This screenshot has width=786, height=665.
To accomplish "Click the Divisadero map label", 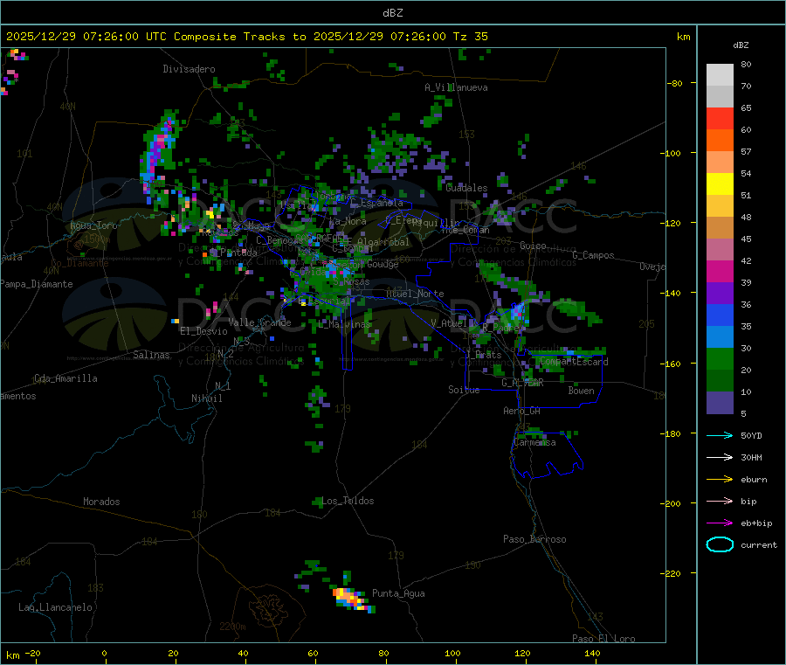I will [189, 69].
